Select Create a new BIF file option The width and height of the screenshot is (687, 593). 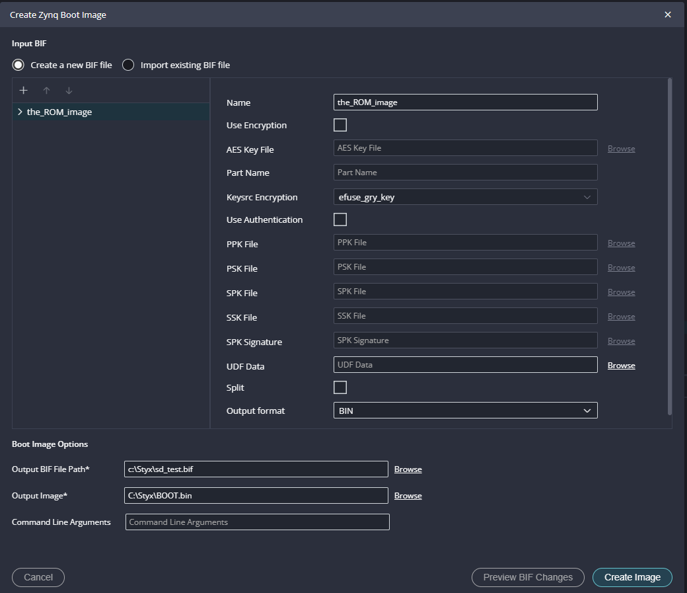pos(18,65)
